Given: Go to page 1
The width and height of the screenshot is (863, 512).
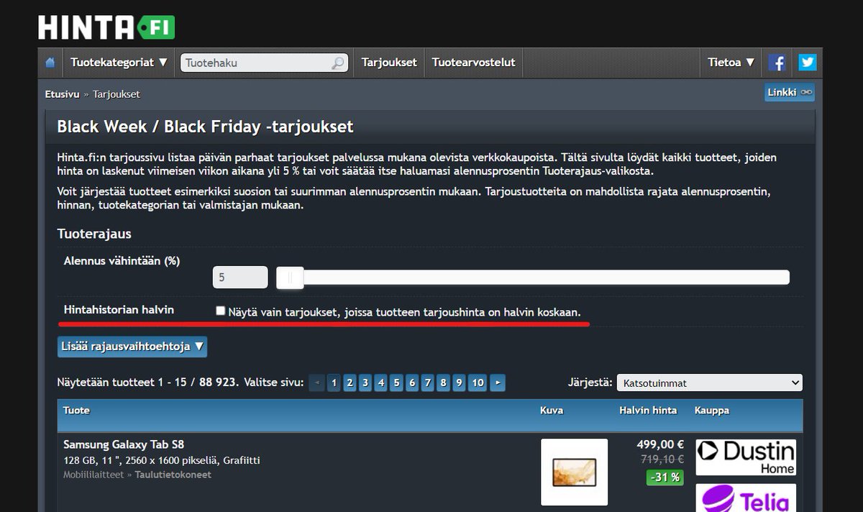Looking at the screenshot, I should 334,383.
